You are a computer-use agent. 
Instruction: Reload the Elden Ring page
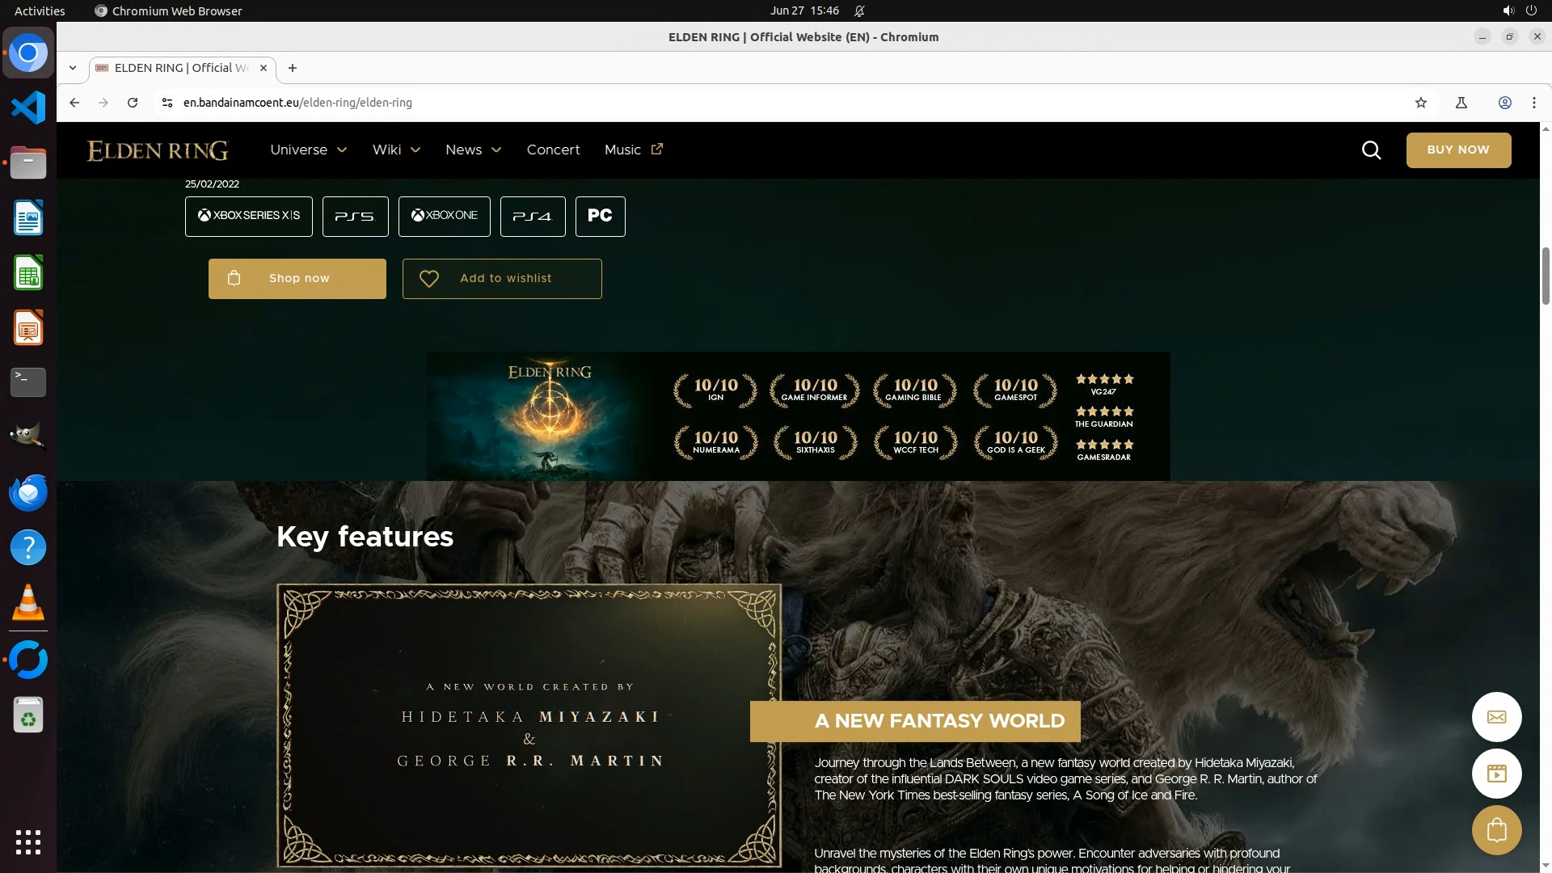pos(133,103)
